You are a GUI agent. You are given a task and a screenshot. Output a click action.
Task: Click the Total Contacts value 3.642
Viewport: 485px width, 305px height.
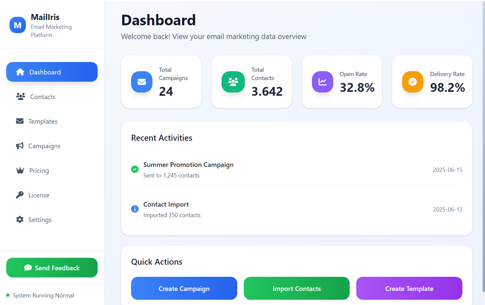[267, 91]
